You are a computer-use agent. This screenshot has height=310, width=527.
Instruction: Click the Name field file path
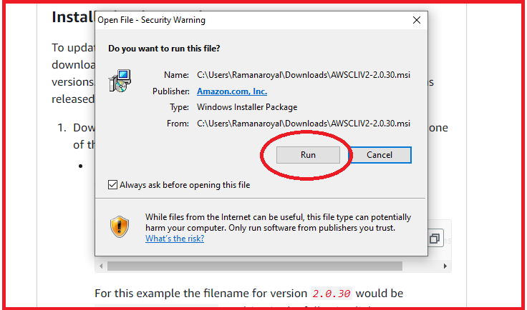coord(304,75)
